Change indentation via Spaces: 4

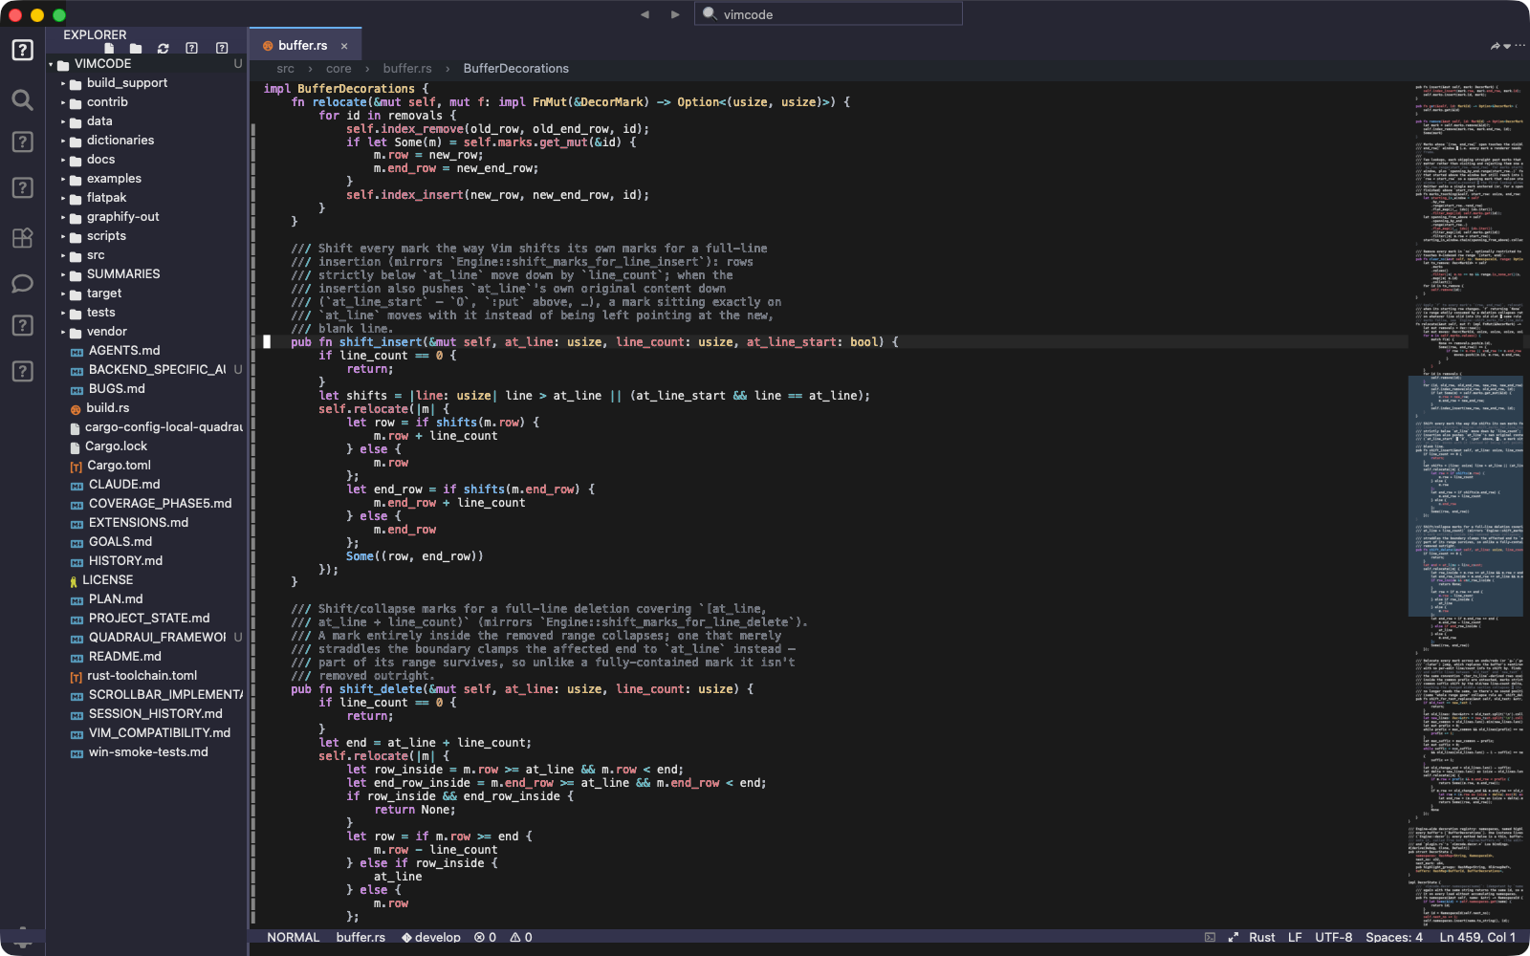coord(1394,937)
